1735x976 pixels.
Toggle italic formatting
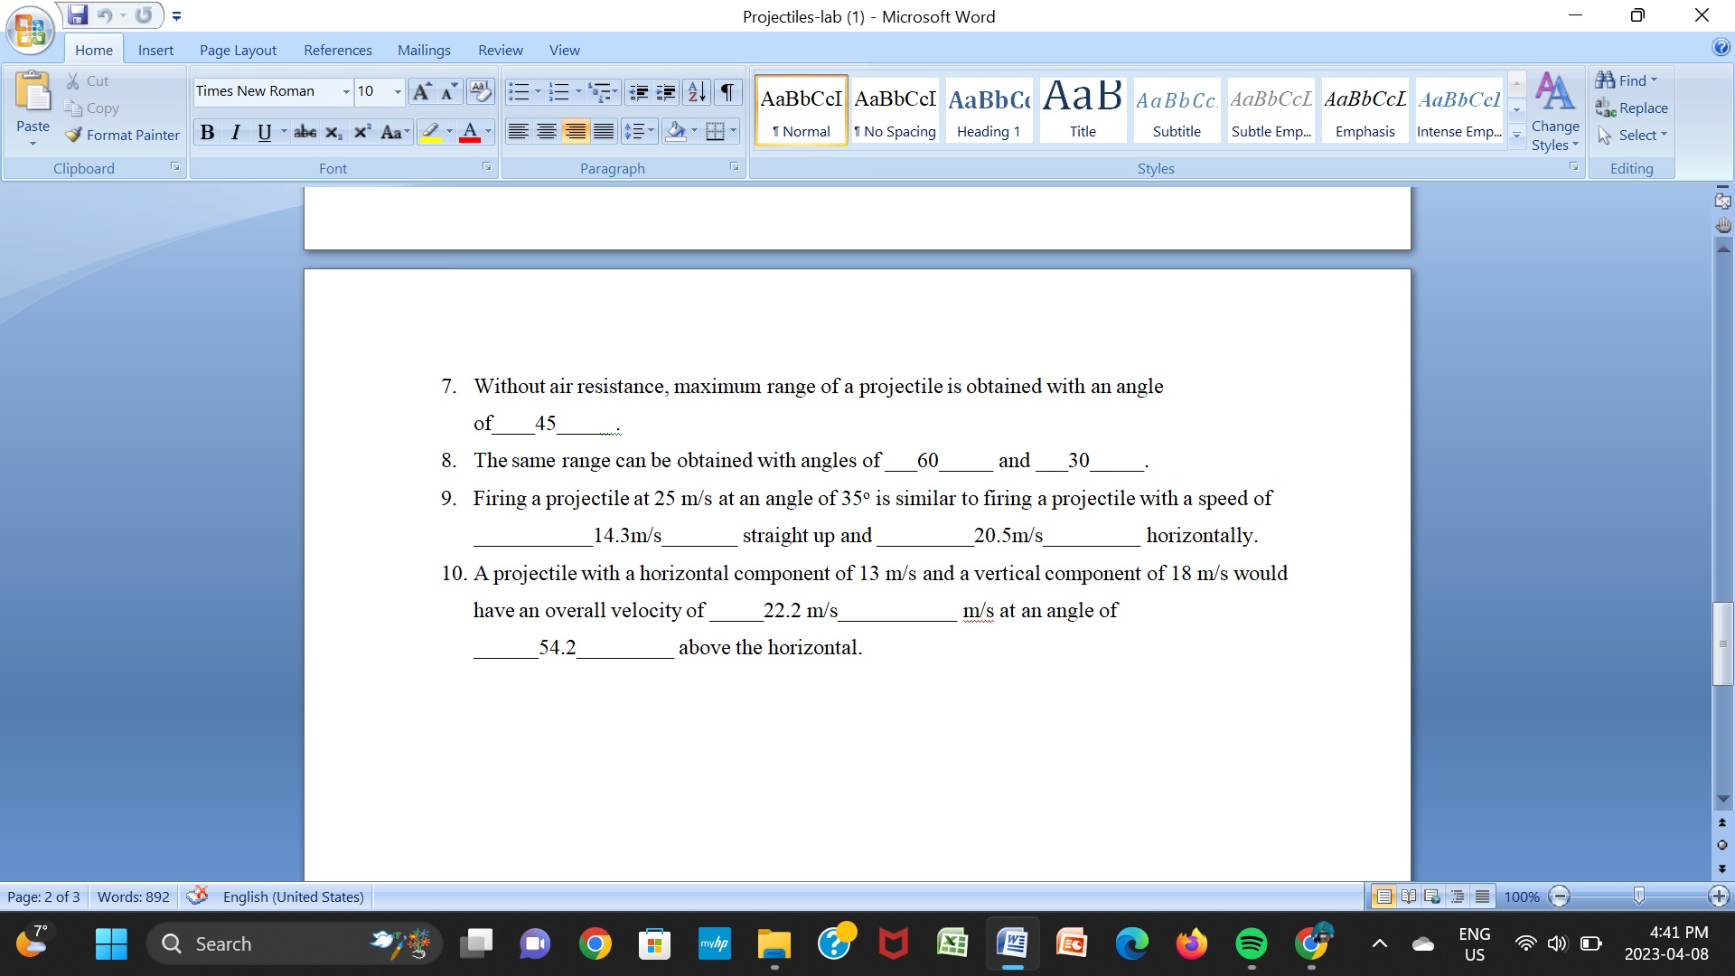pyautogui.click(x=235, y=132)
